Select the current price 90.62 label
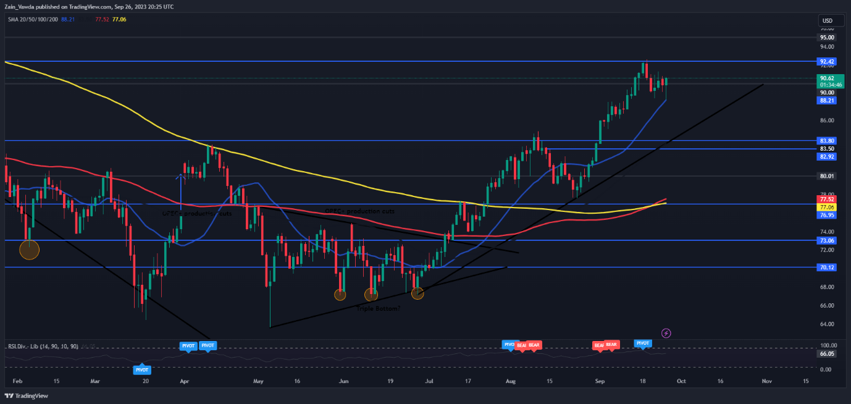This screenshot has width=851, height=404. (826, 78)
